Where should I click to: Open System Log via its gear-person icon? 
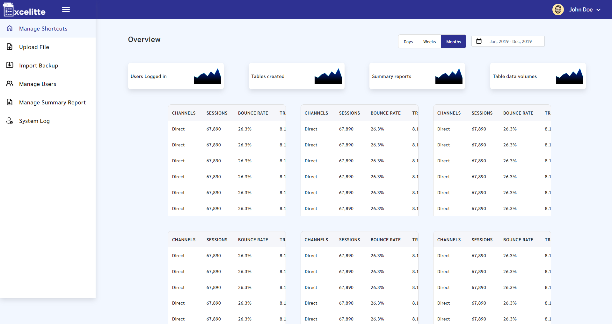(9, 121)
